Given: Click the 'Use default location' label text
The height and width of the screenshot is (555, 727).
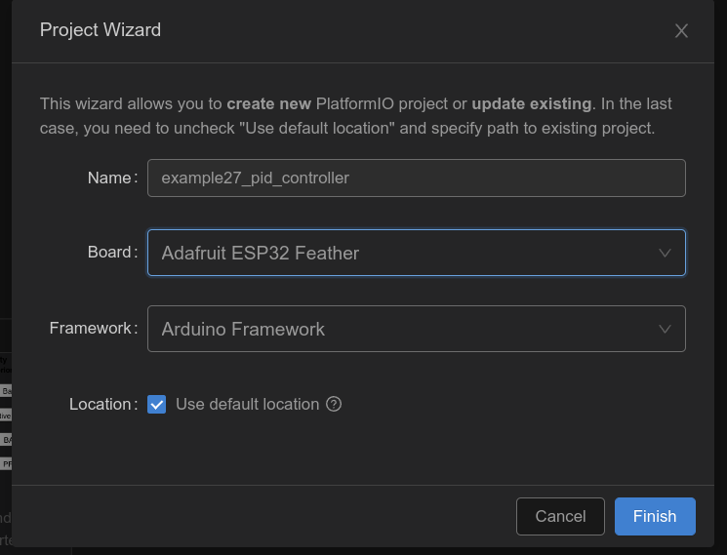Looking at the screenshot, I should [247, 404].
